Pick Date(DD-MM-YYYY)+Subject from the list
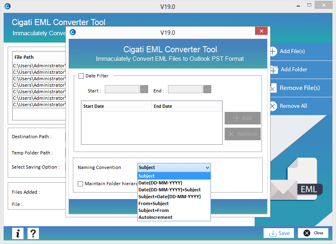This screenshot has height=244, width=336. pos(174,190)
